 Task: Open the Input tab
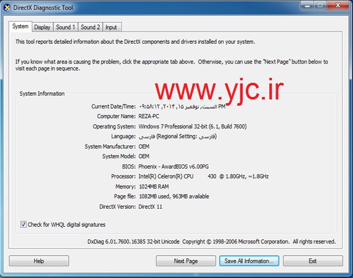pos(111,27)
